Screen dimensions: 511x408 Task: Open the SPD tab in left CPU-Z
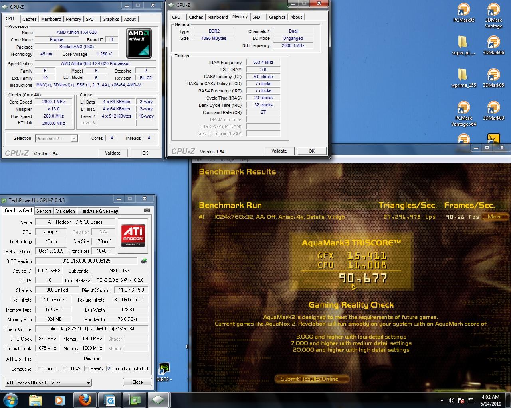(90, 19)
